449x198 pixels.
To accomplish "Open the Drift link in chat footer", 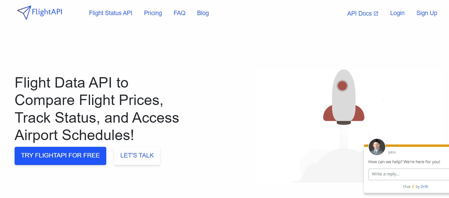I will coord(424,187).
